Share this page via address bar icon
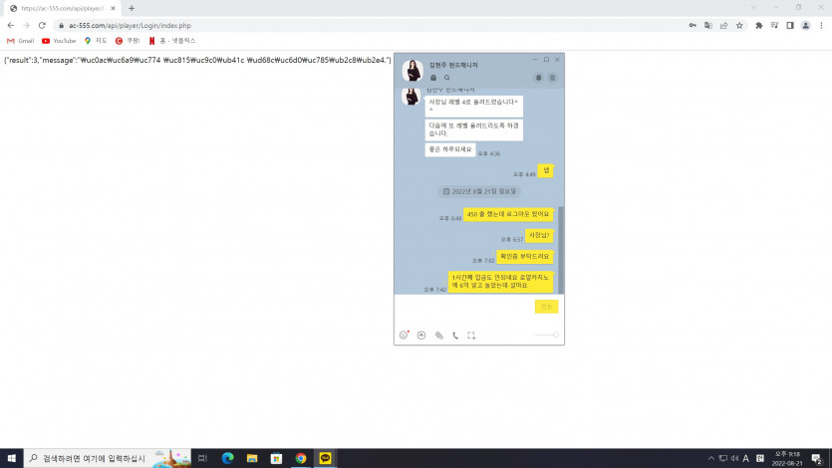 [723, 26]
